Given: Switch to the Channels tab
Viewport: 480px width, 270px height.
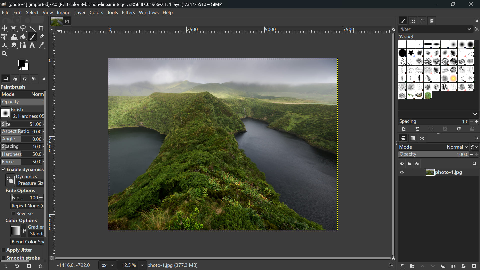Looking at the screenshot, I should pos(413,138).
